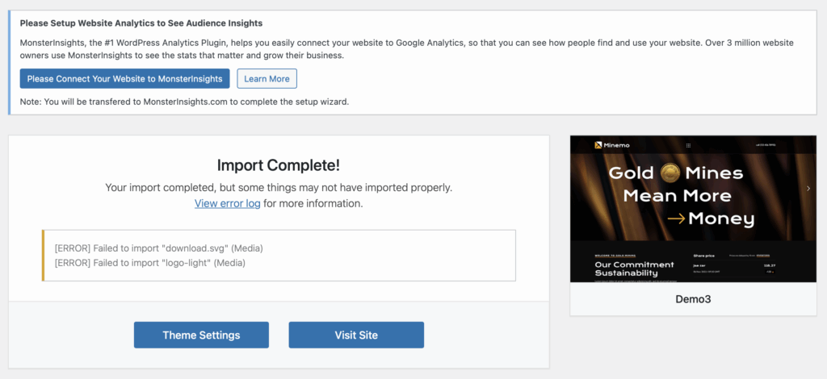Click the share price change badge
Screen dimensions: 827x379
click(769, 272)
